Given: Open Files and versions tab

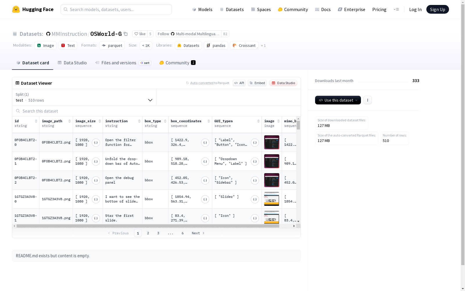Looking at the screenshot, I should tap(123, 63).
